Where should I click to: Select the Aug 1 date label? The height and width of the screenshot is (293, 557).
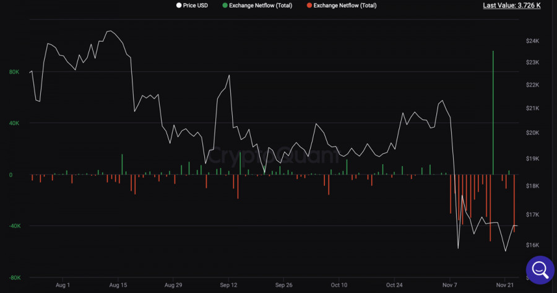click(x=63, y=285)
